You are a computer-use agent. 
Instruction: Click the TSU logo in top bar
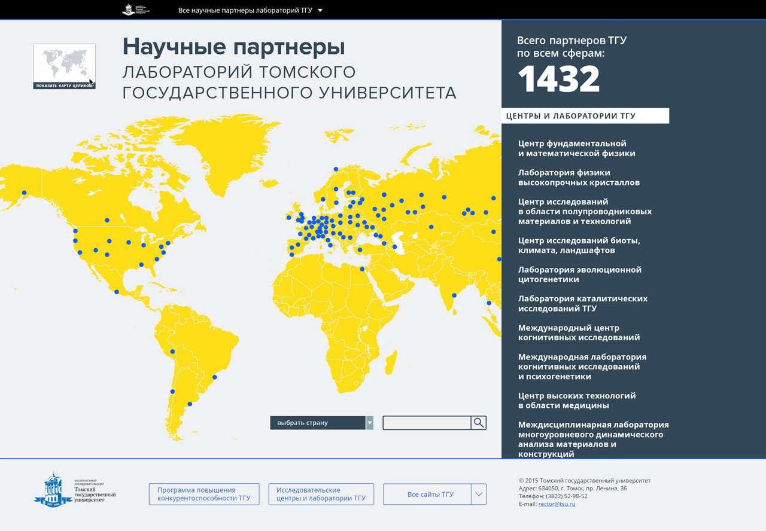click(136, 10)
